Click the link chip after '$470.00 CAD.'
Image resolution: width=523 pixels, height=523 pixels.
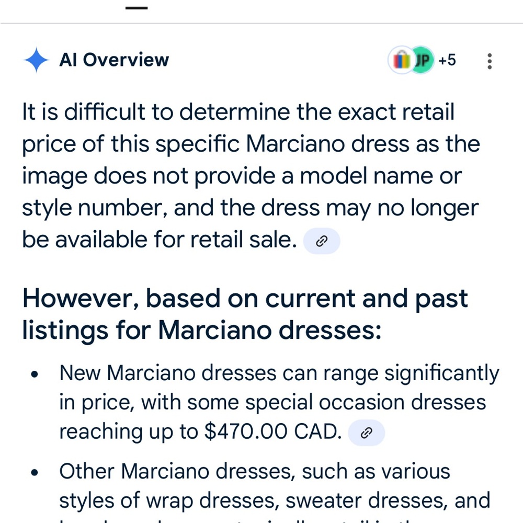click(366, 433)
